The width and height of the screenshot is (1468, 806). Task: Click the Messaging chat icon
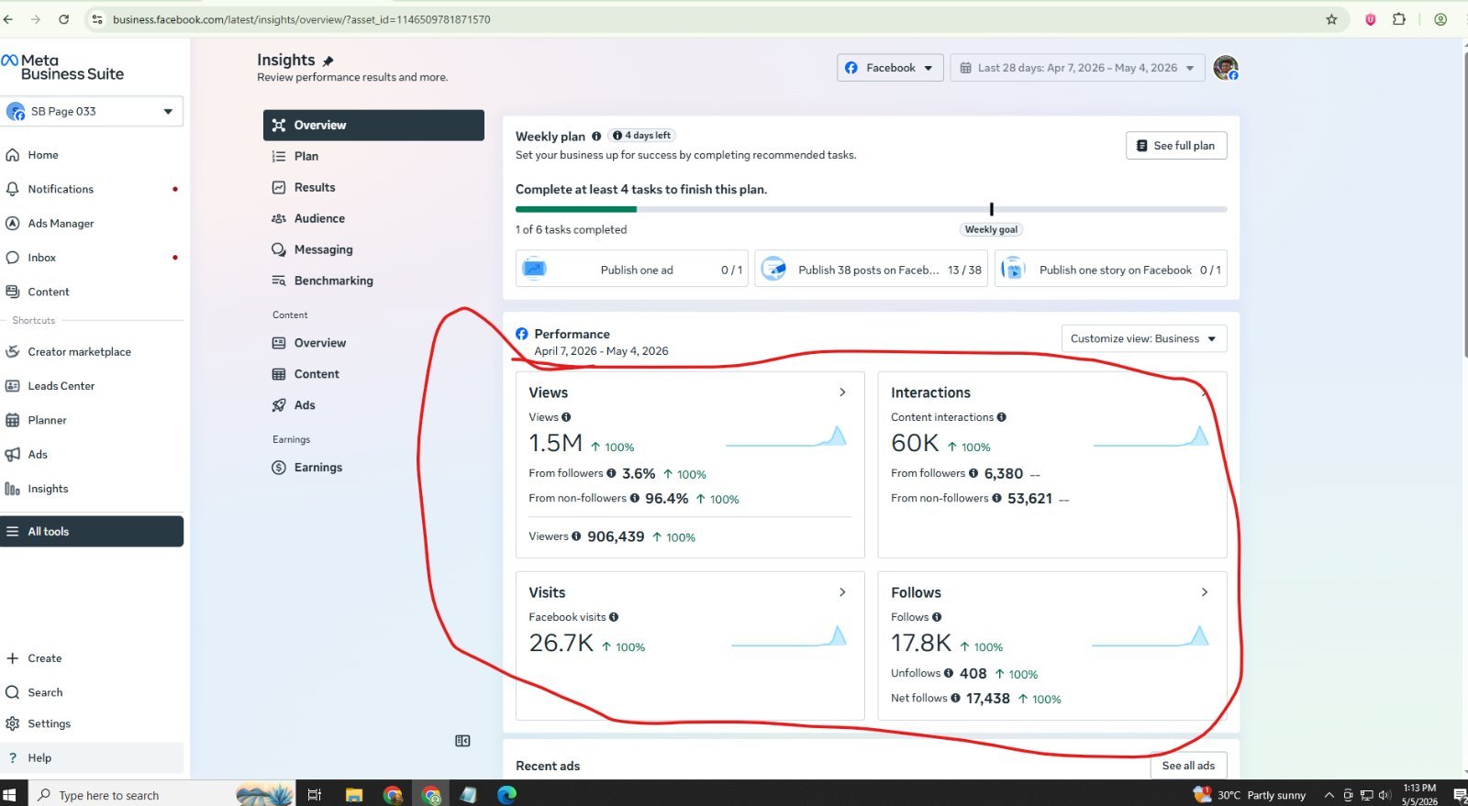pos(279,249)
